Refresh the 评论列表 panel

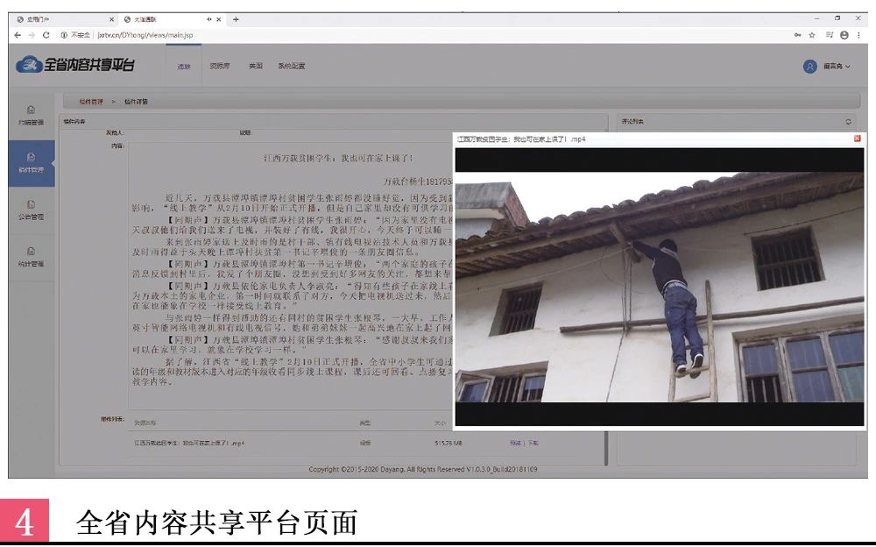click(848, 121)
